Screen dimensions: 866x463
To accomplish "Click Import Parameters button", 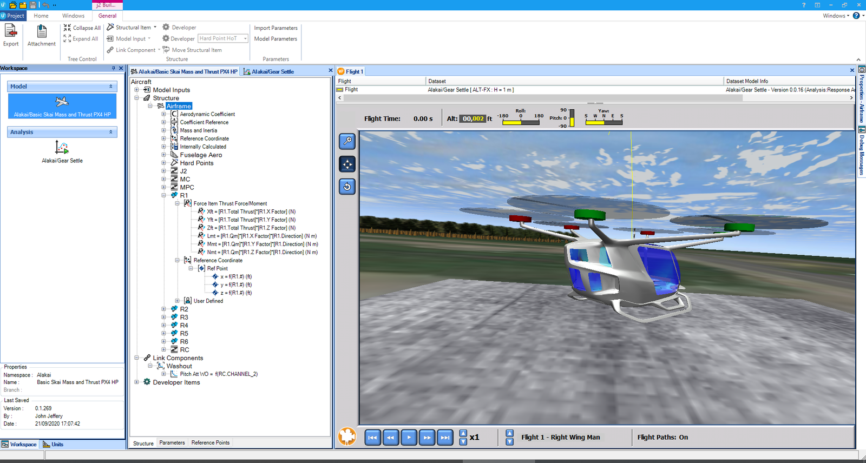I will (275, 28).
